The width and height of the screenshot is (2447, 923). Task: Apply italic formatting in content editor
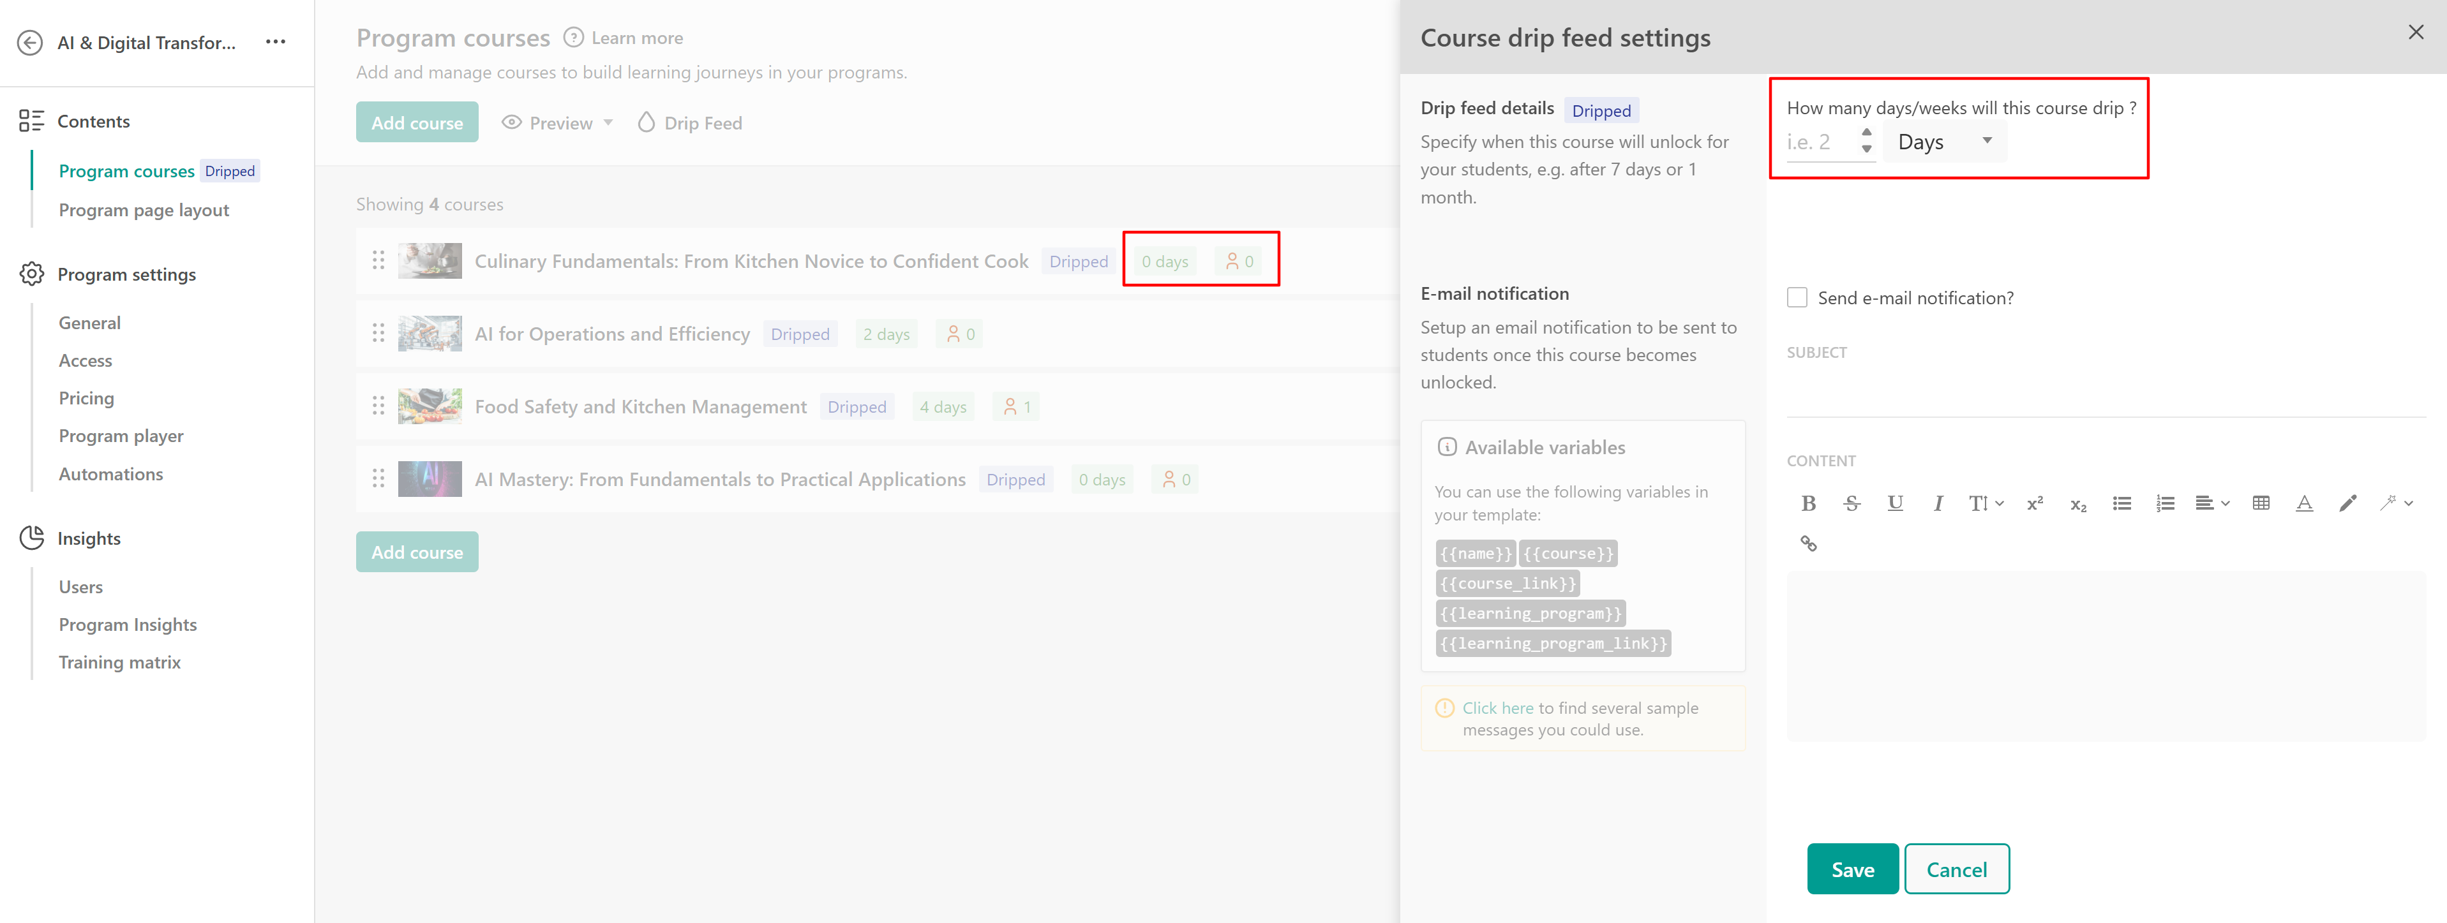click(1938, 503)
